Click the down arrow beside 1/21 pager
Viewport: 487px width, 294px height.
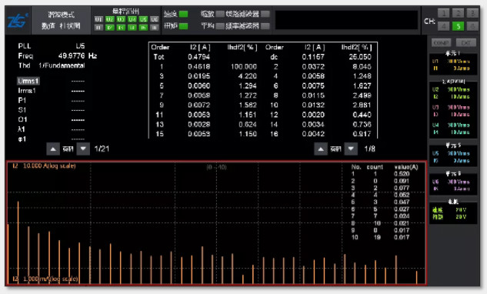coord(83,149)
